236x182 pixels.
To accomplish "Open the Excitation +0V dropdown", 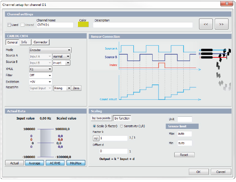I will 41,82.
